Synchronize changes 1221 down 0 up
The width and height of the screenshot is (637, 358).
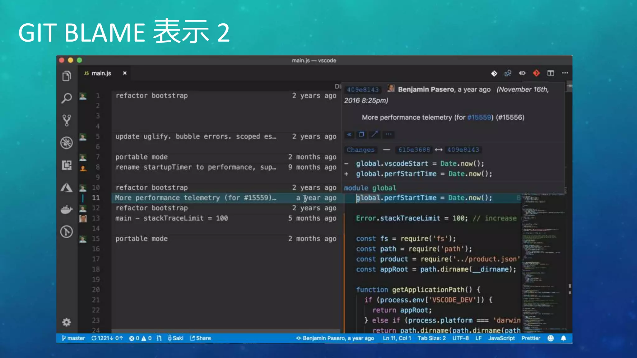tap(107, 338)
